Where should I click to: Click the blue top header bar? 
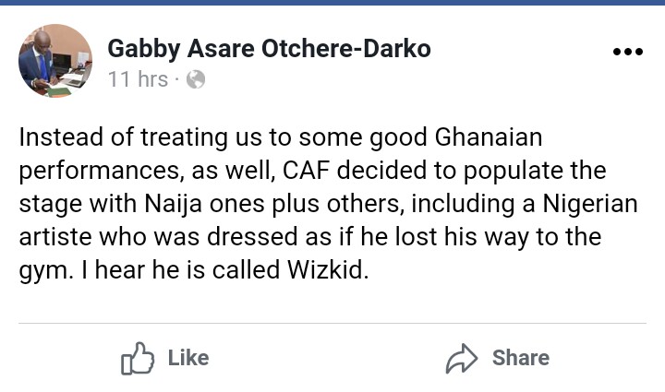tap(332, 3)
